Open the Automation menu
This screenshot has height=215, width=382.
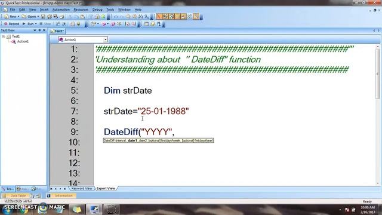point(61,10)
